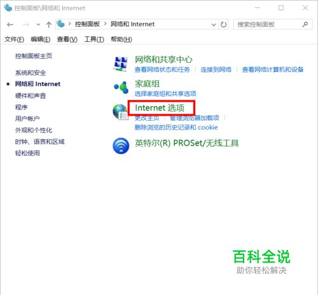The image size is (318, 295).
Task: Expand chevron after 控制面板 breadcrumb
Action: (106, 24)
